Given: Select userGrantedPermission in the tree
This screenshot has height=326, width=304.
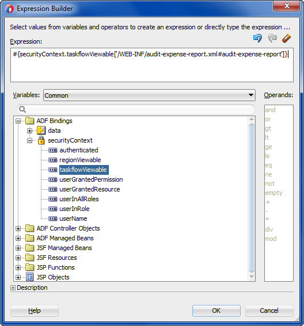Looking at the screenshot, I should tap(91, 179).
